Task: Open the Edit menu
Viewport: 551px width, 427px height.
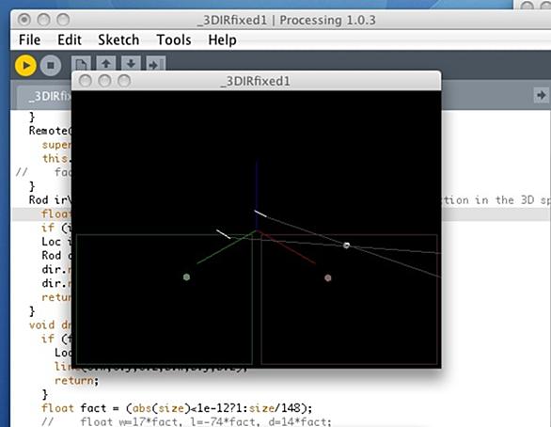Action: coord(70,40)
